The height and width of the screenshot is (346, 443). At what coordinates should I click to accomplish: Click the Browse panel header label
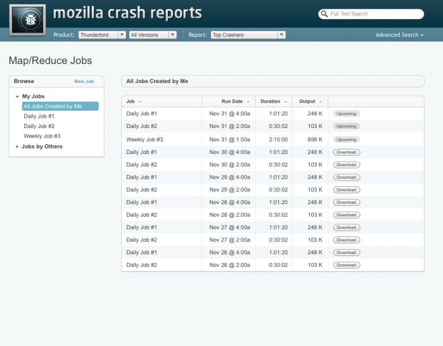tap(24, 81)
